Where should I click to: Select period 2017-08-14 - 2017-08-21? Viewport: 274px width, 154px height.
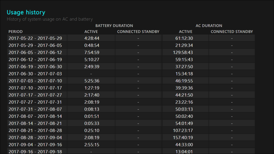pyautogui.click(x=35, y=123)
